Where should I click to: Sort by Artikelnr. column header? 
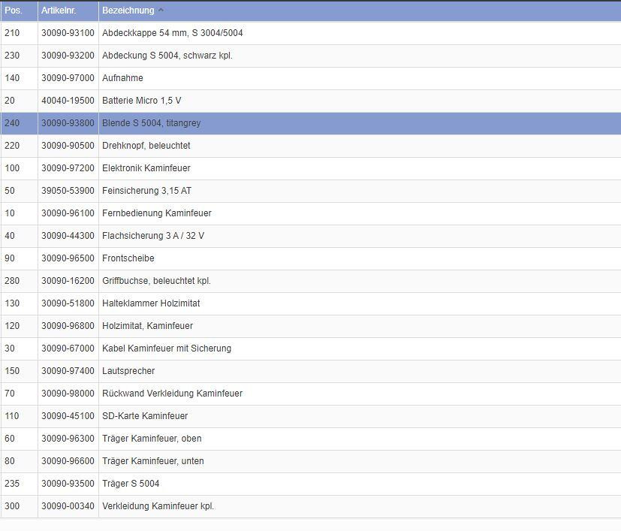(59, 11)
